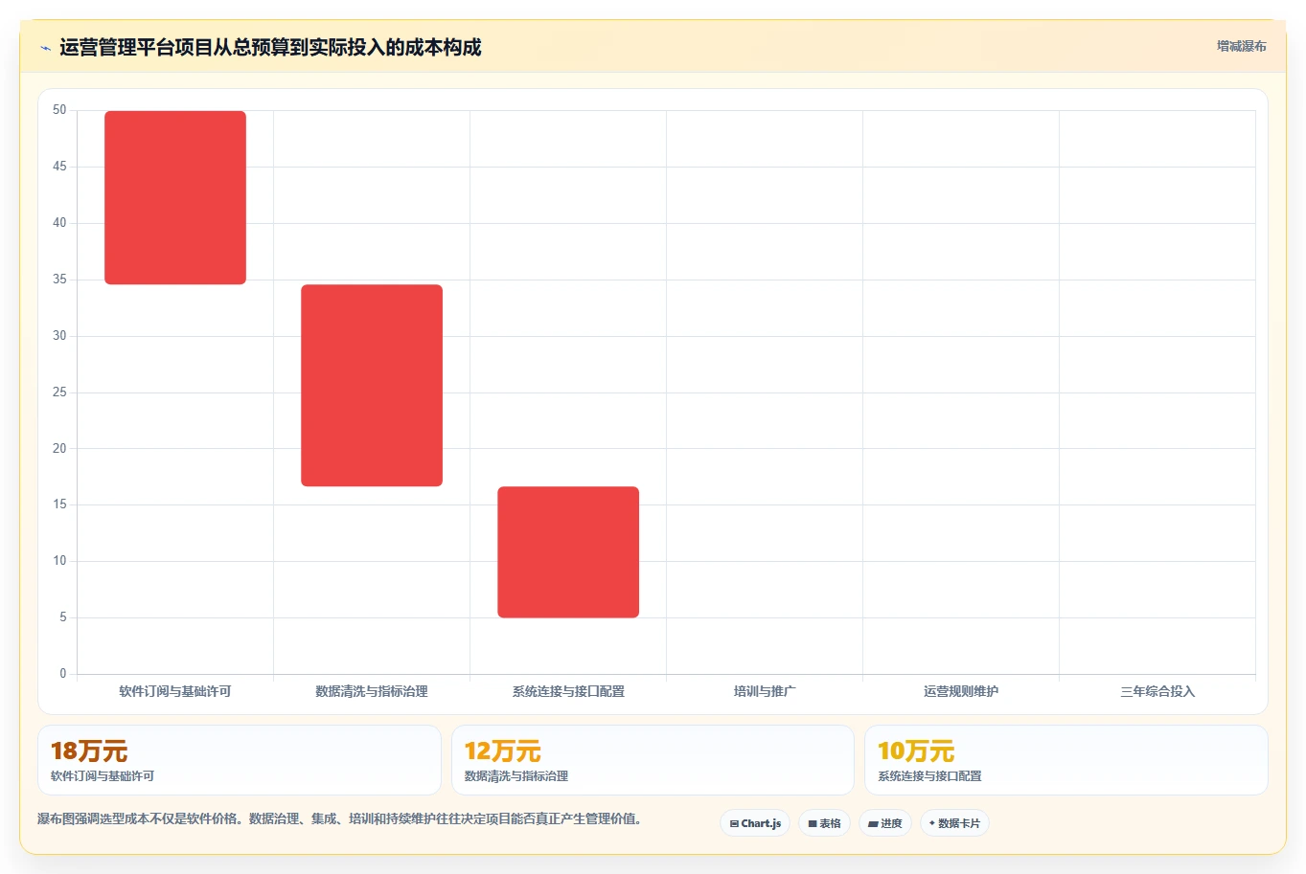Open the 18万元 data card
Viewport: 1306px width, 874px height.
240,760
